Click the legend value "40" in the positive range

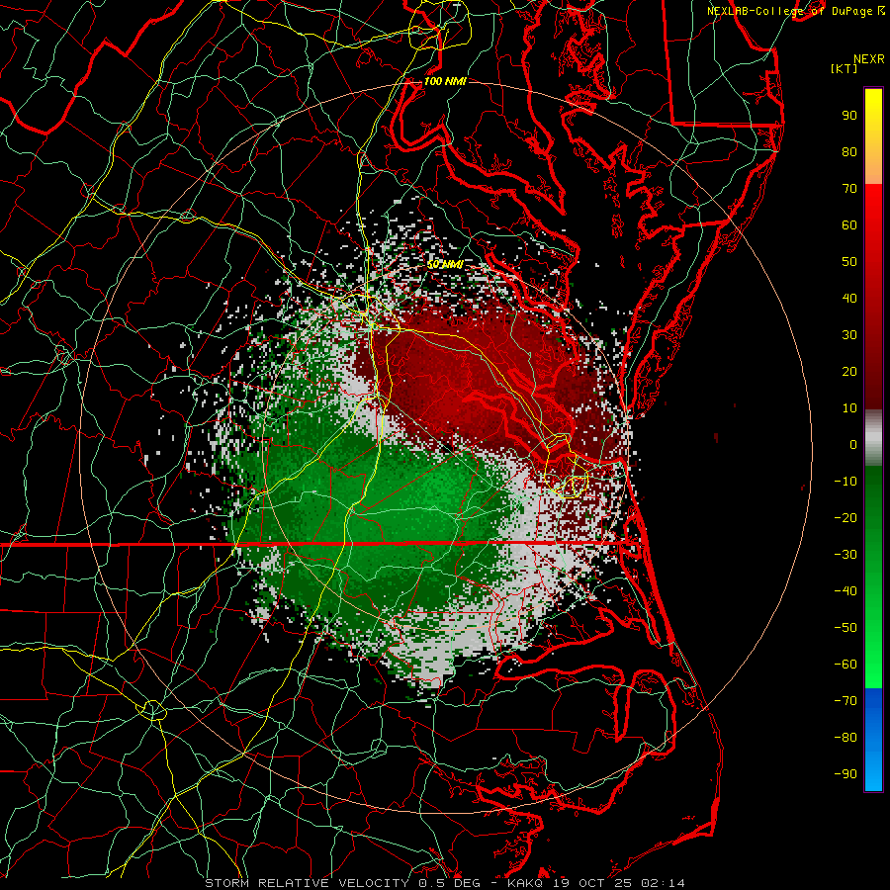[x=849, y=298]
